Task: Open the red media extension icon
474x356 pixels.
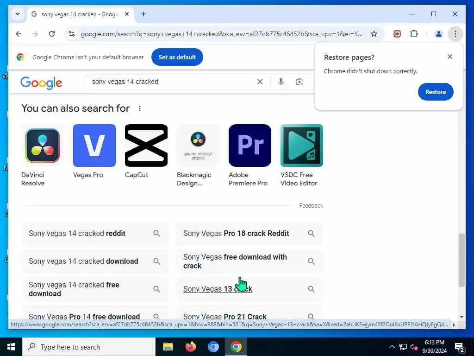Action: coord(397,34)
